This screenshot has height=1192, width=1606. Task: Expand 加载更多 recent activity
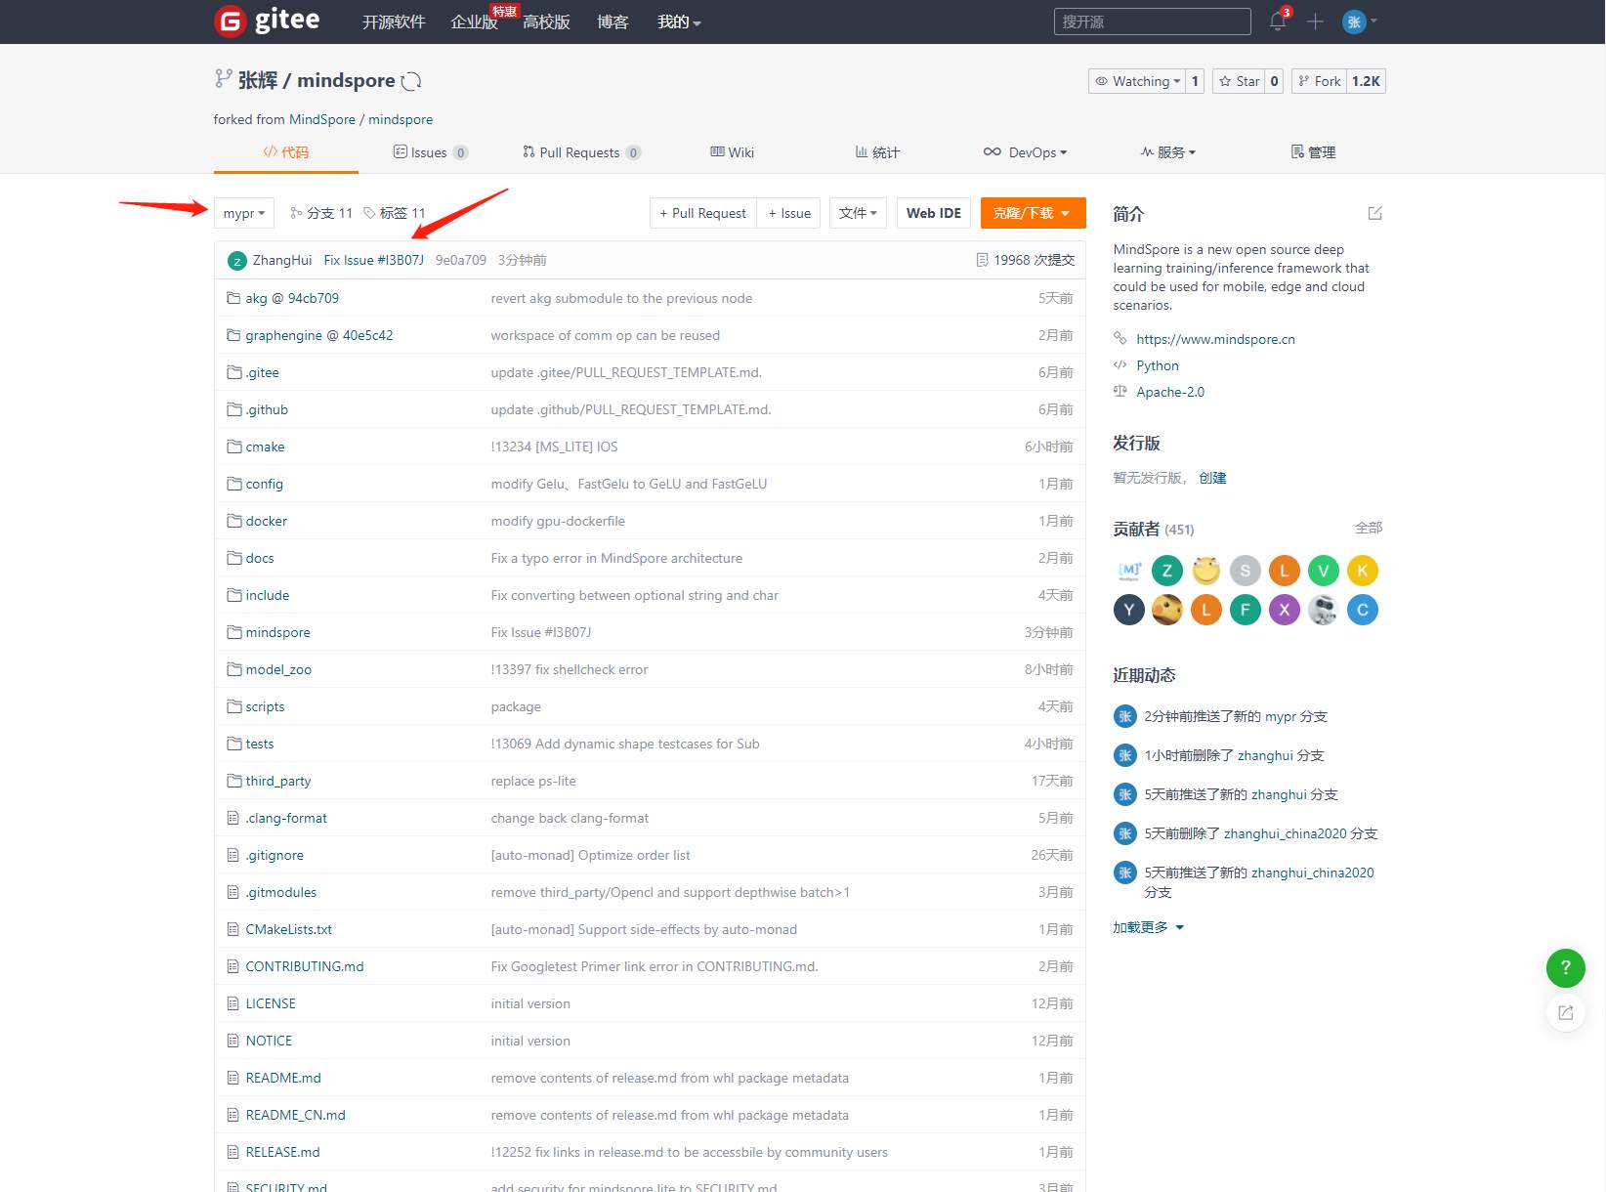[x=1149, y=927]
